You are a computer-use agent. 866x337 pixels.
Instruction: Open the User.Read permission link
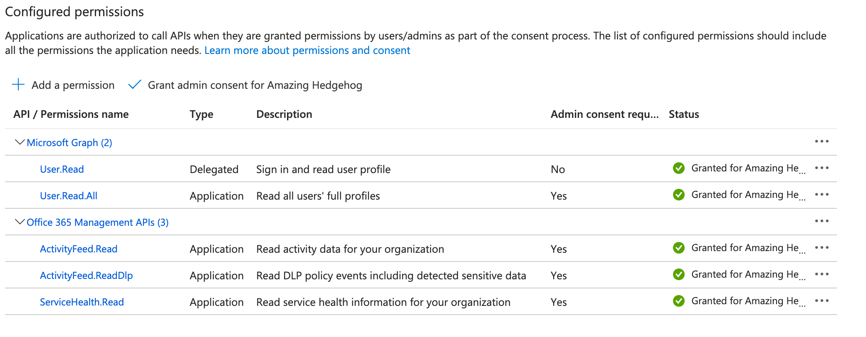pos(62,169)
